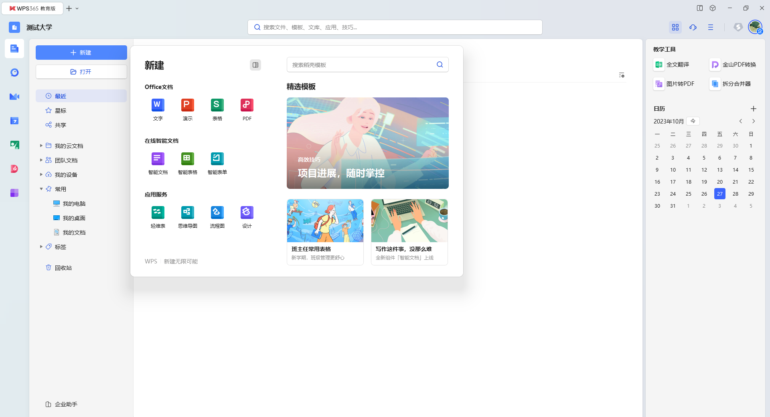
Task: Collapse the 常用 tree section
Action: (41, 189)
